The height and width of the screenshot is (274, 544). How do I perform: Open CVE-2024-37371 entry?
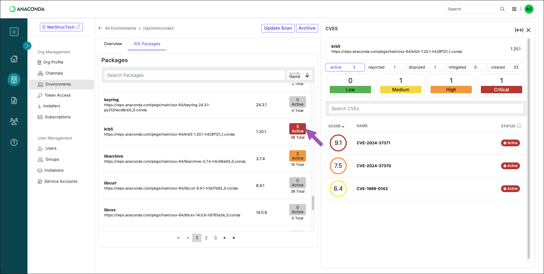pos(426,143)
